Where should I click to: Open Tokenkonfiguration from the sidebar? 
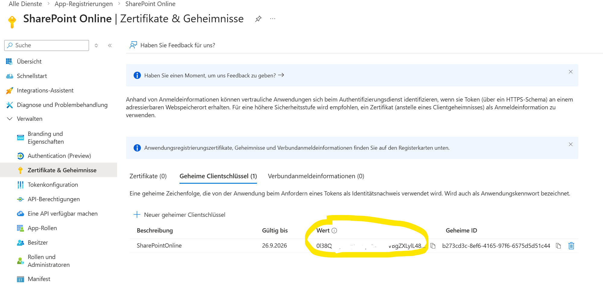(x=53, y=185)
